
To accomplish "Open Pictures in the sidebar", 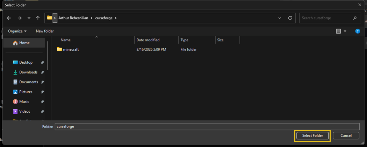I will tap(26, 92).
